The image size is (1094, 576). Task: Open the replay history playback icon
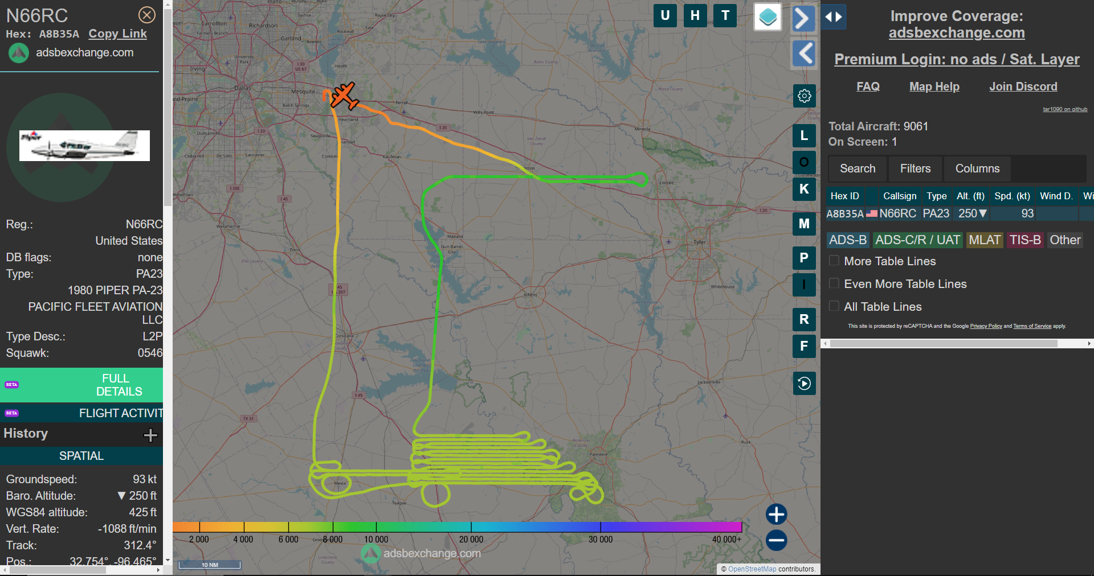click(x=804, y=383)
